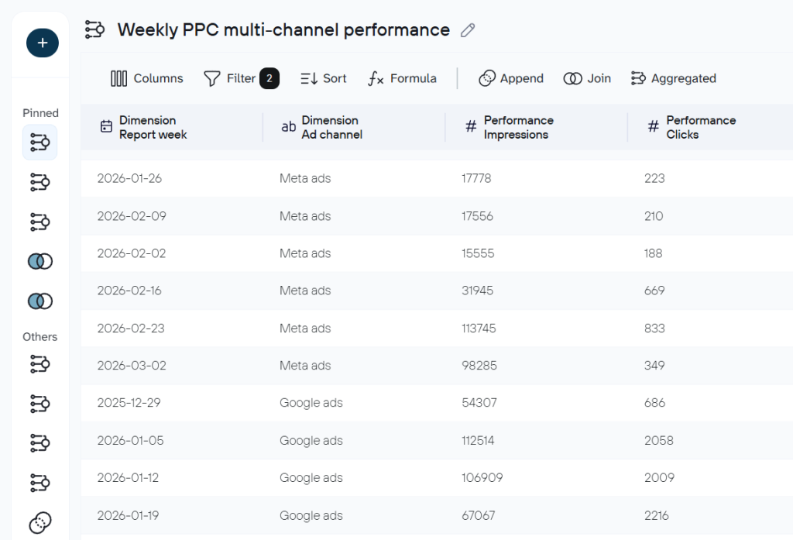793x540 pixels.
Task: Click impressions value 17556
Action: 477,216
